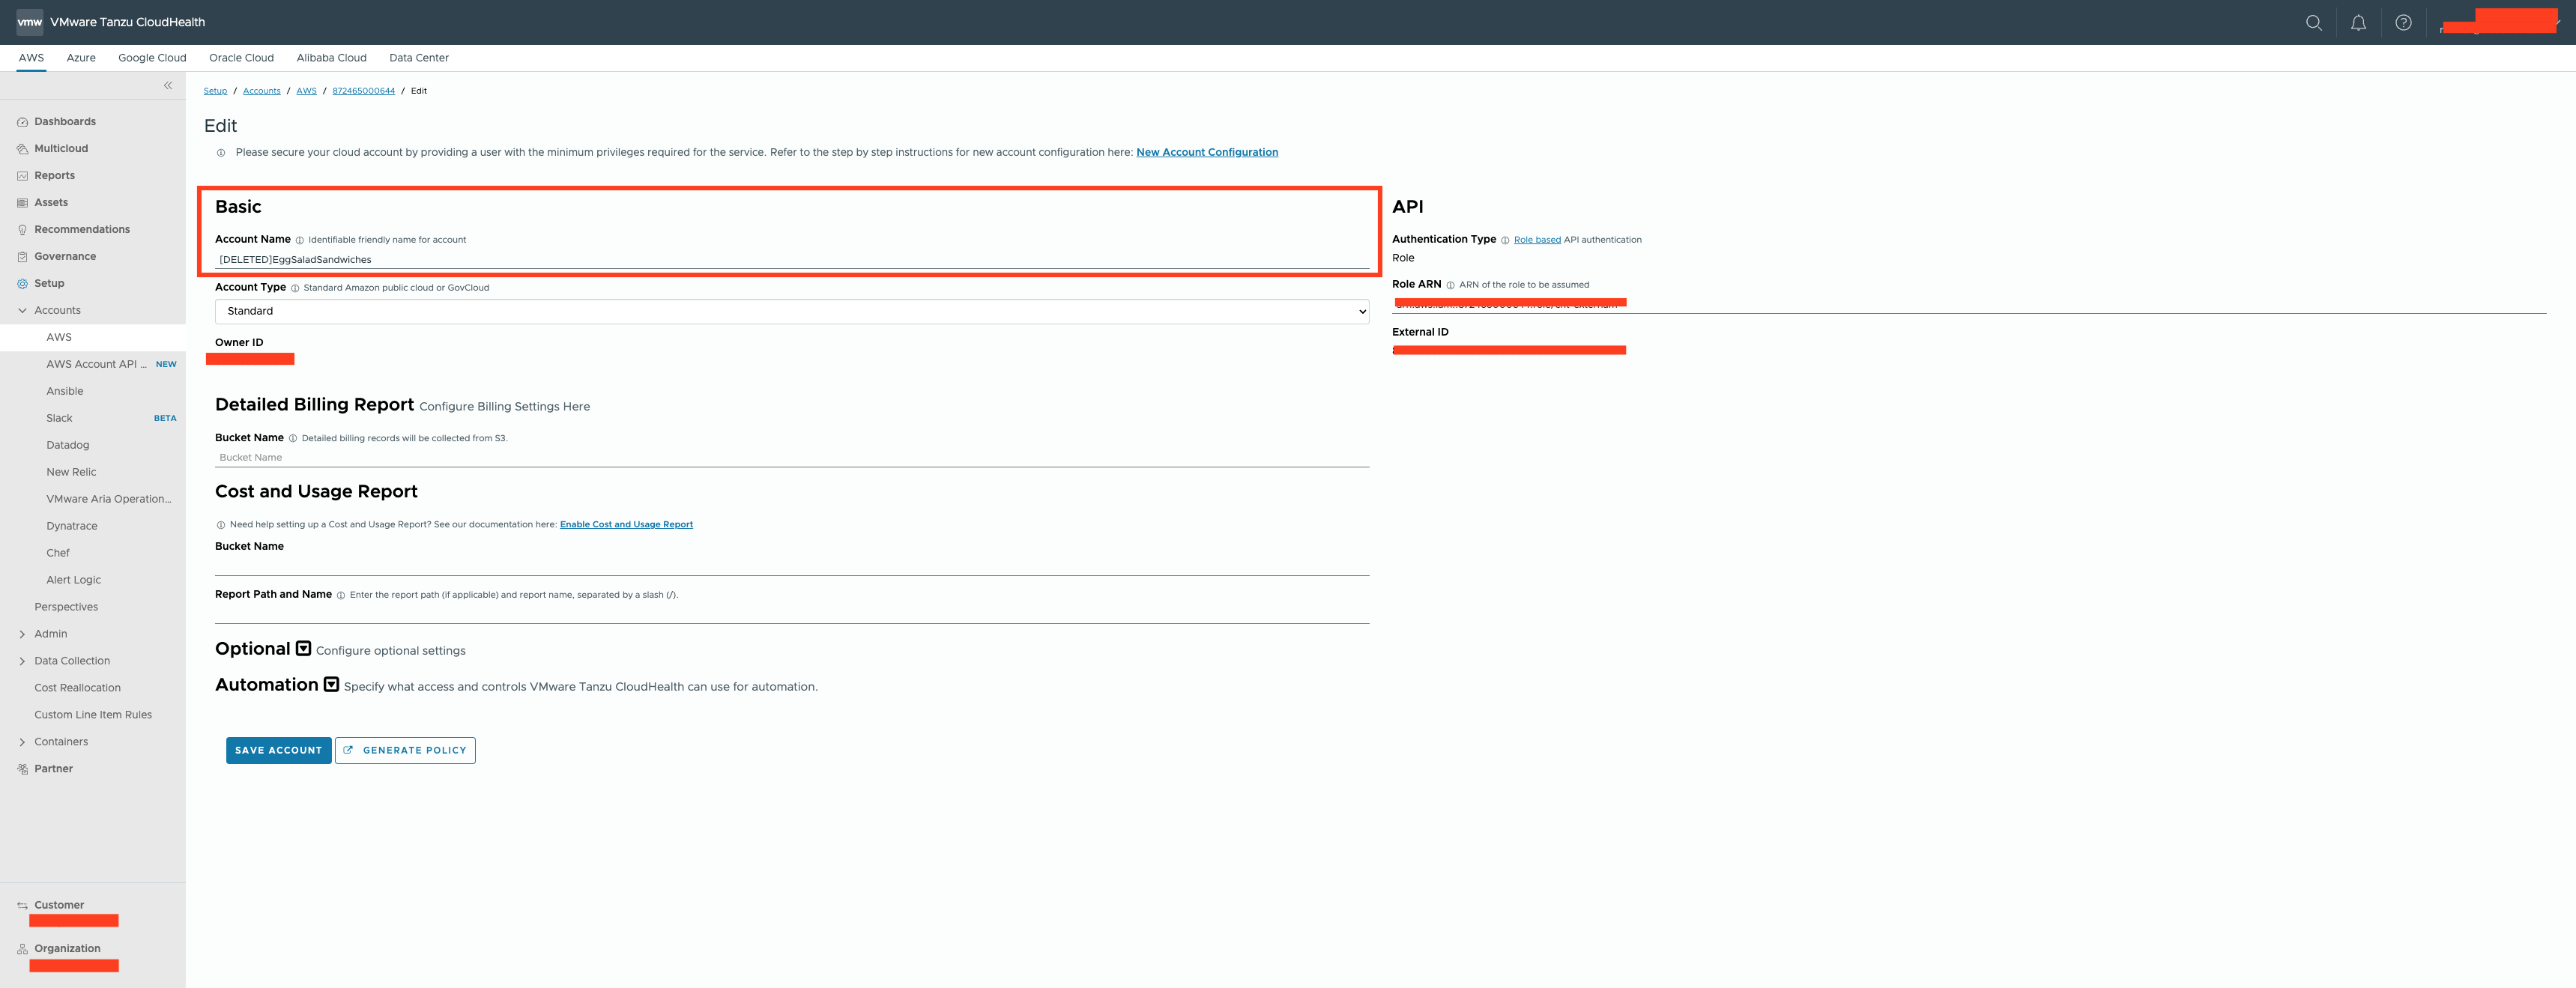
Task: Switch to the Google Cloud tab
Action: pyautogui.click(x=152, y=58)
